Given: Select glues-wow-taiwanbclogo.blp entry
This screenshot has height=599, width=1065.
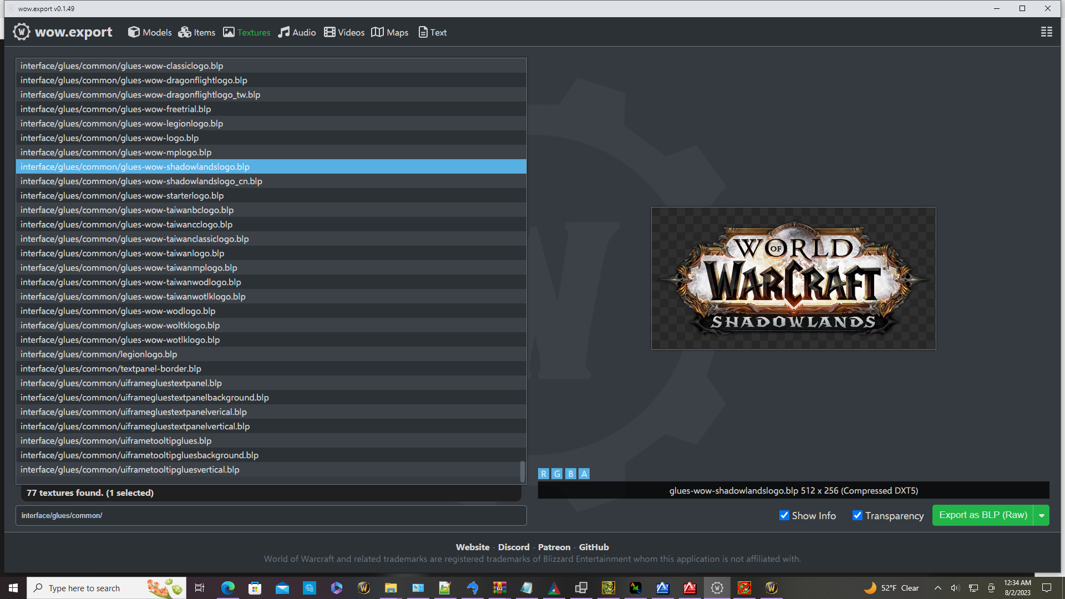Looking at the screenshot, I should click(x=271, y=210).
